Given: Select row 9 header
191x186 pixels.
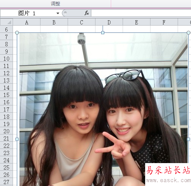Looking at the screenshot, I should [6, 51].
